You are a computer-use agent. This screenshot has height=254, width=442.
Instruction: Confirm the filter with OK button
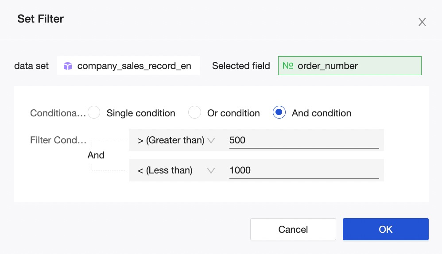[x=385, y=229]
